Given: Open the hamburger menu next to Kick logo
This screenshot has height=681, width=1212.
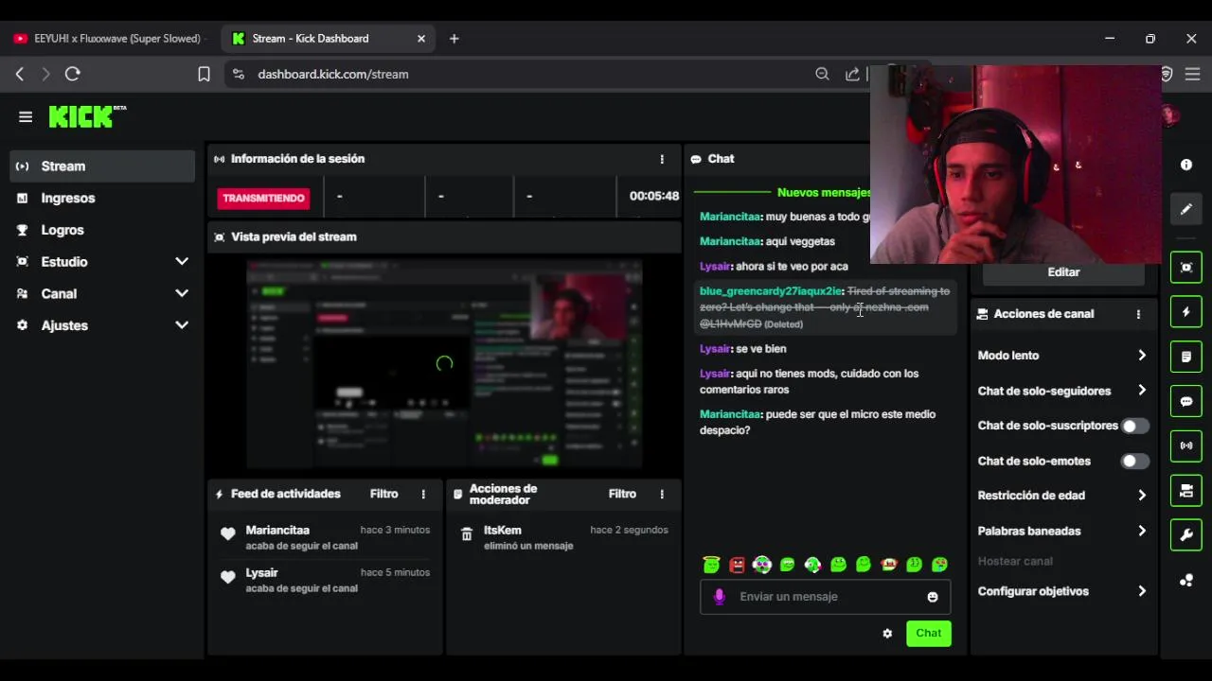Looking at the screenshot, I should (26, 117).
